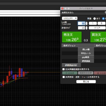Place sell order with 売注文 button
This screenshot has height=106, width=106.
click(x=72, y=37)
